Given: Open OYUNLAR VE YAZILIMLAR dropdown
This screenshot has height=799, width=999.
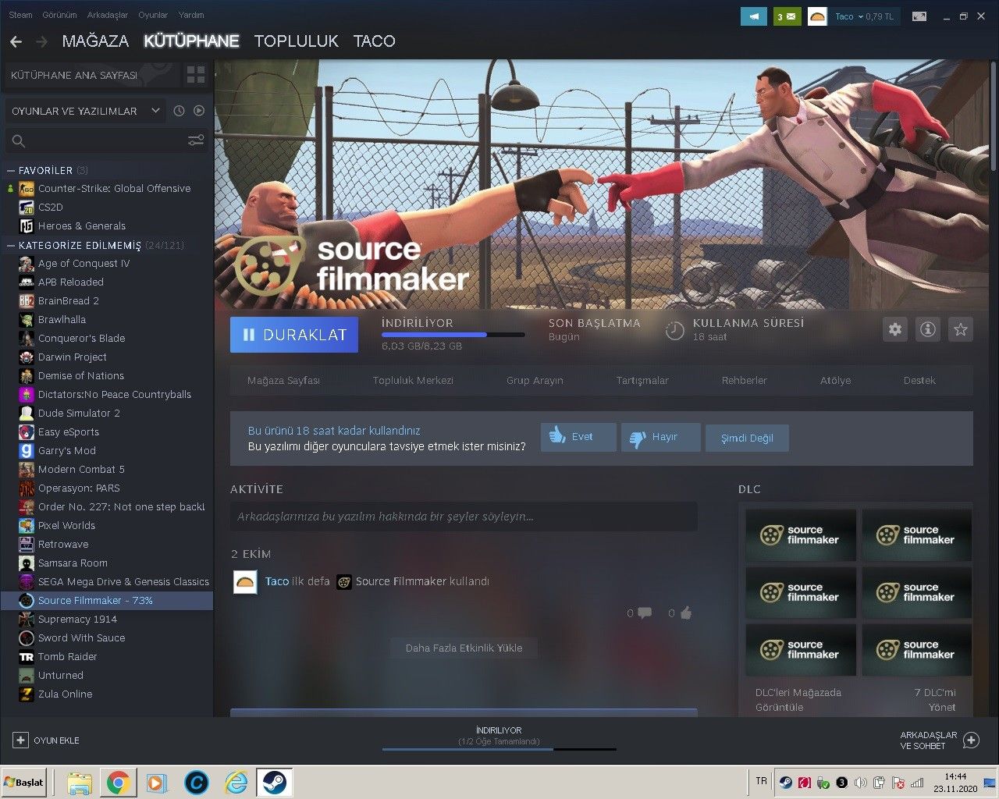Looking at the screenshot, I should tap(86, 111).
